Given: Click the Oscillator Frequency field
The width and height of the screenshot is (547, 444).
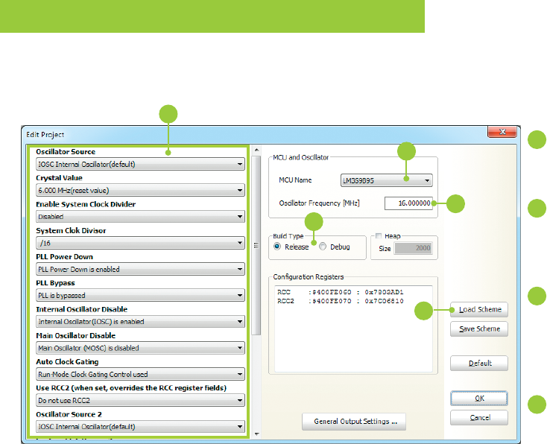Looking at the screenshot, I should click(x=408, y=203).
